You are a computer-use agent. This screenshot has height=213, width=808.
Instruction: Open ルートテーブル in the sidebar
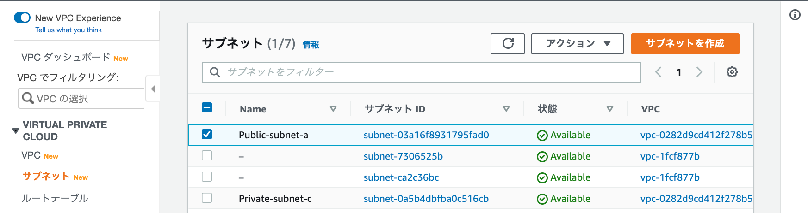tap(55, 198)
